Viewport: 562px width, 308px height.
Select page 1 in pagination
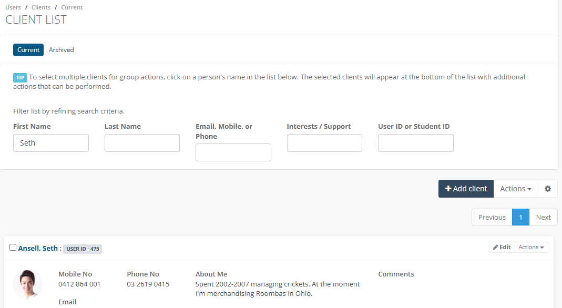tap(520, 217)
